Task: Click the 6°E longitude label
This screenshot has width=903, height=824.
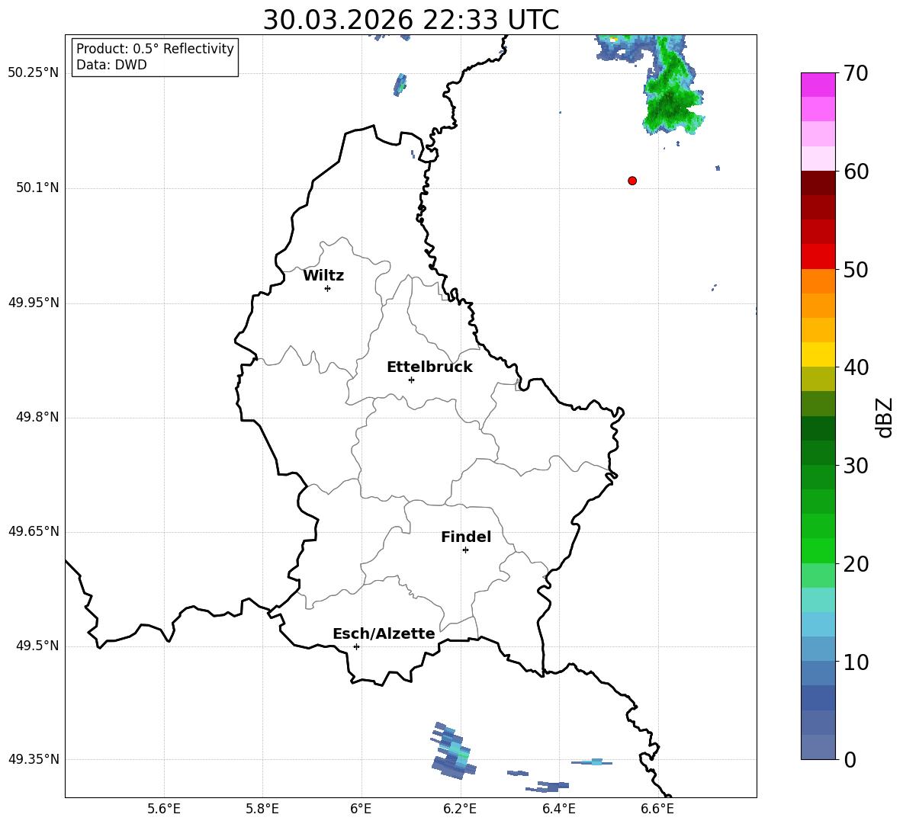Action: (x=361, y=809)
